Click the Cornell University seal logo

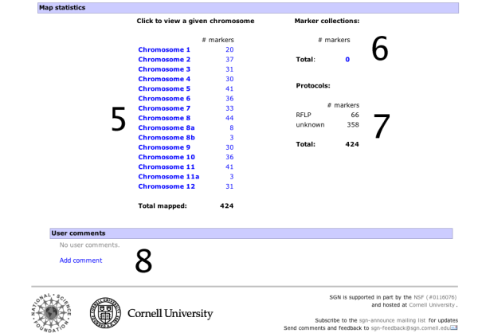[x=104, y=313]
